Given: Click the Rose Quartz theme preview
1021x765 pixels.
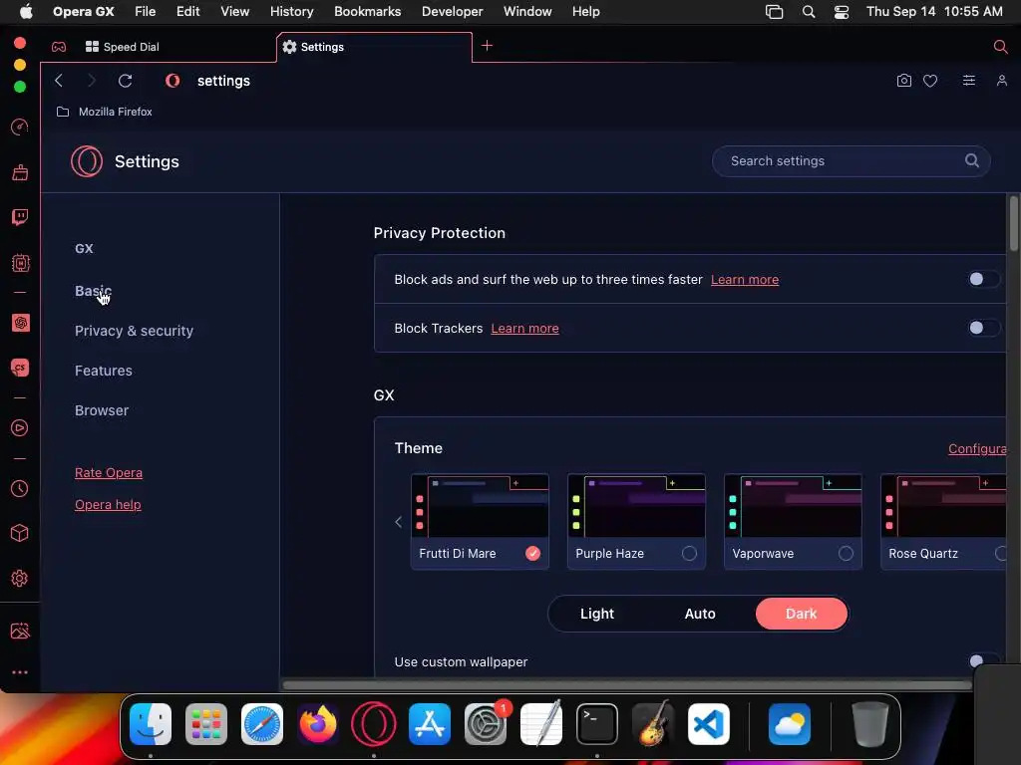Looking at the screenshot, I should (943, 506).
